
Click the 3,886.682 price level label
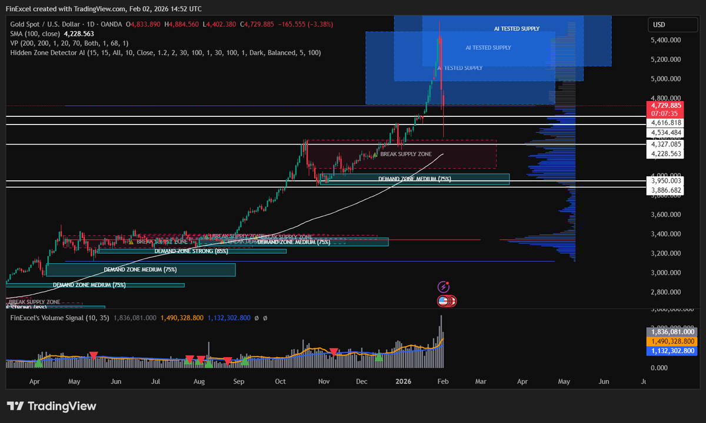coord(667,190)
